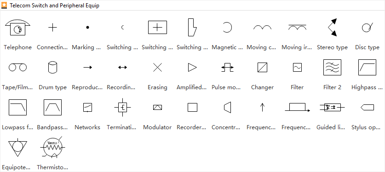The image size is (385, 172).
Task: Choose the Erasing X symbol
Action: pyautogui.click(x=157, y=67)
